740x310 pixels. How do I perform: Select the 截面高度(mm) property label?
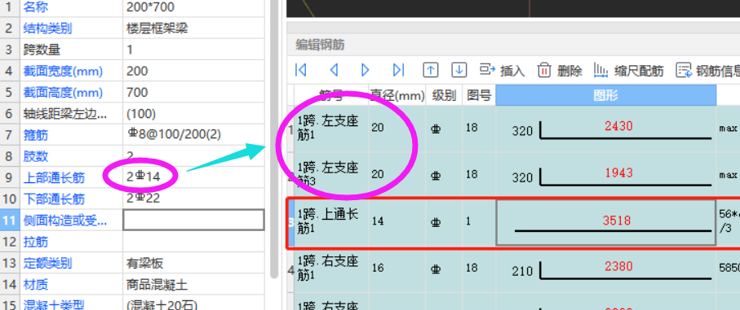click(x=63, y=92)
